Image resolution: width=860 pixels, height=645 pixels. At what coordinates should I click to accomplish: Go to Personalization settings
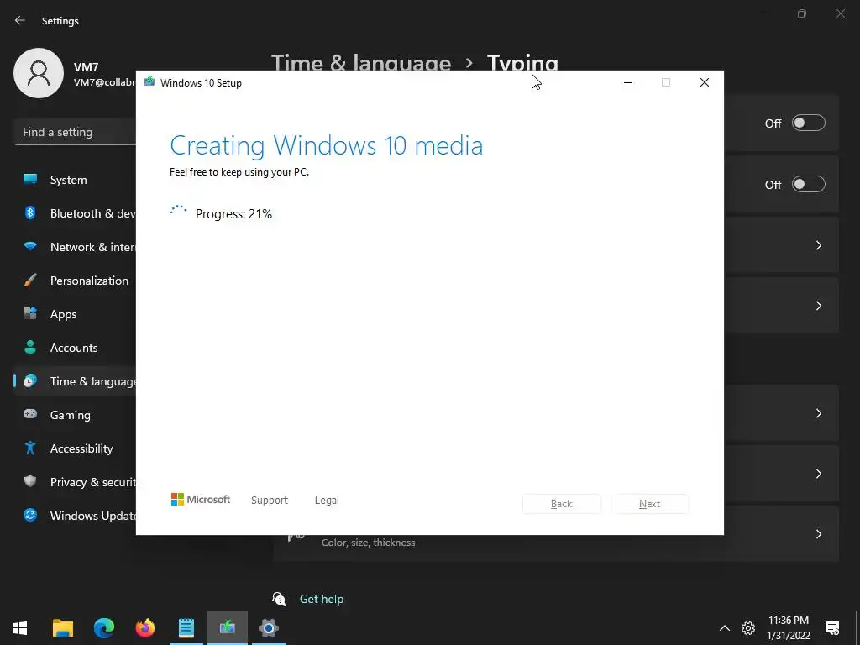click(75, 281)
